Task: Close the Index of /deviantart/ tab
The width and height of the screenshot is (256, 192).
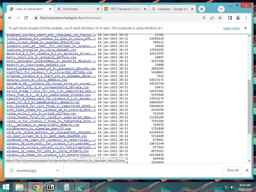Action: (50, 9)
